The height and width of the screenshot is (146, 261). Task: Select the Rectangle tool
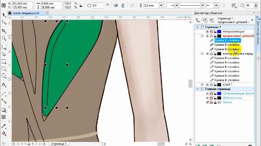4,62
